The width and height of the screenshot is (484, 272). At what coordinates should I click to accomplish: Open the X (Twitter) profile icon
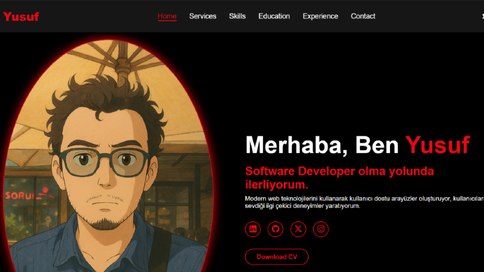pyautogui.click(x=298, y=229)
